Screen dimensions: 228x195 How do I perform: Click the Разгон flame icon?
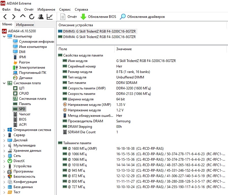pyautogui.click(x=15, y=62)
